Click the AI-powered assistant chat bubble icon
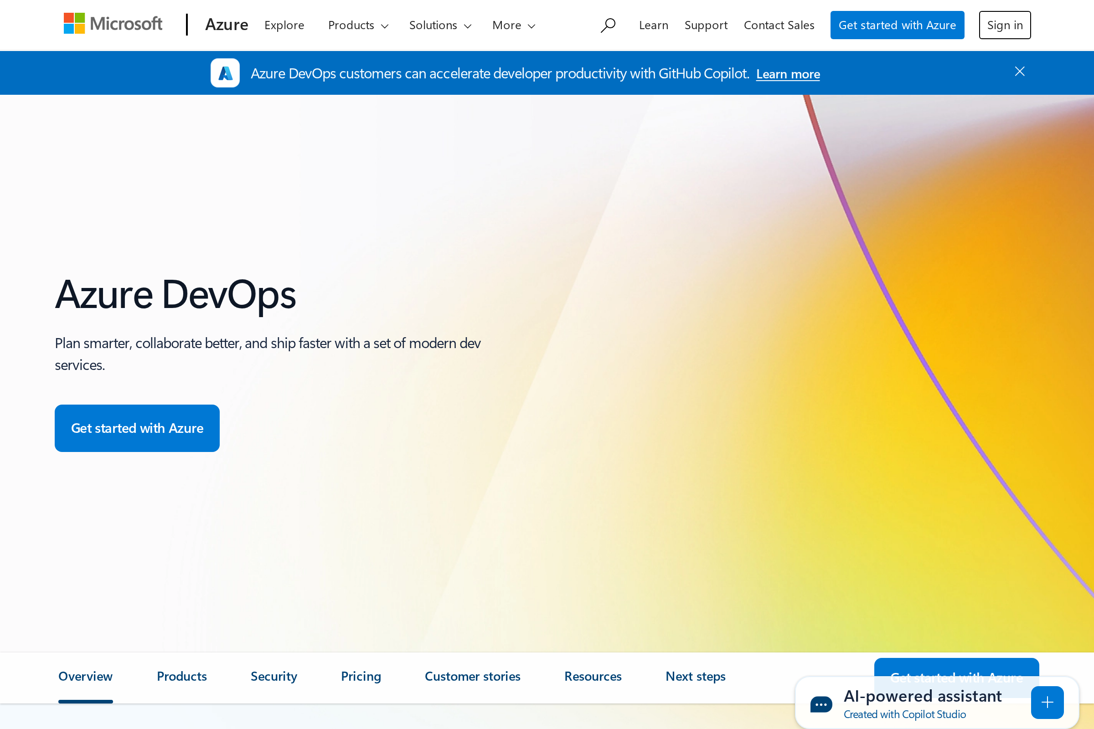The height and width of the screenshot is (729, 1094). (820, 704)
